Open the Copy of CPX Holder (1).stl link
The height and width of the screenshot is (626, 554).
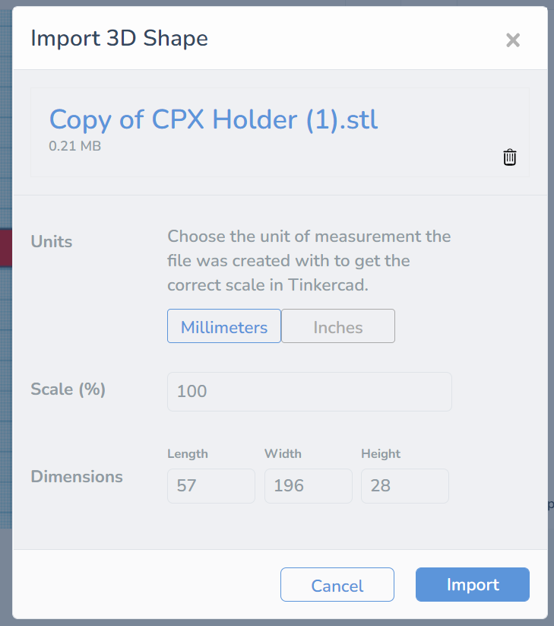click(x=214, y=119)
